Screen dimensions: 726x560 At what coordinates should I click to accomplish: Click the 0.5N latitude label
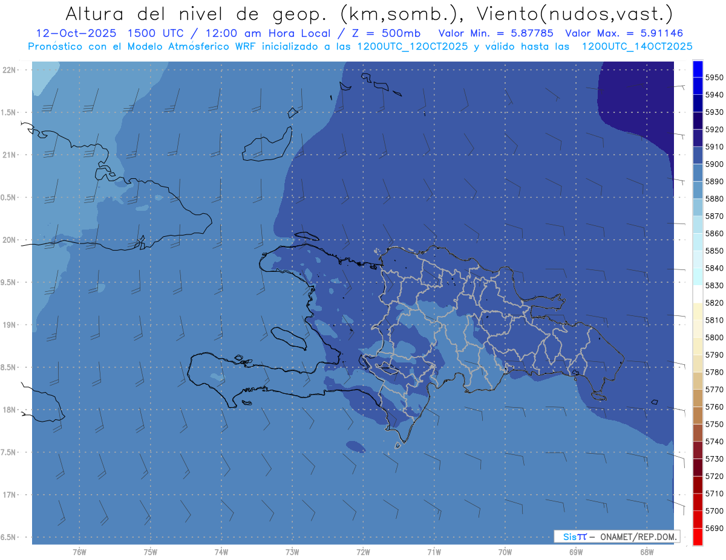9,198
